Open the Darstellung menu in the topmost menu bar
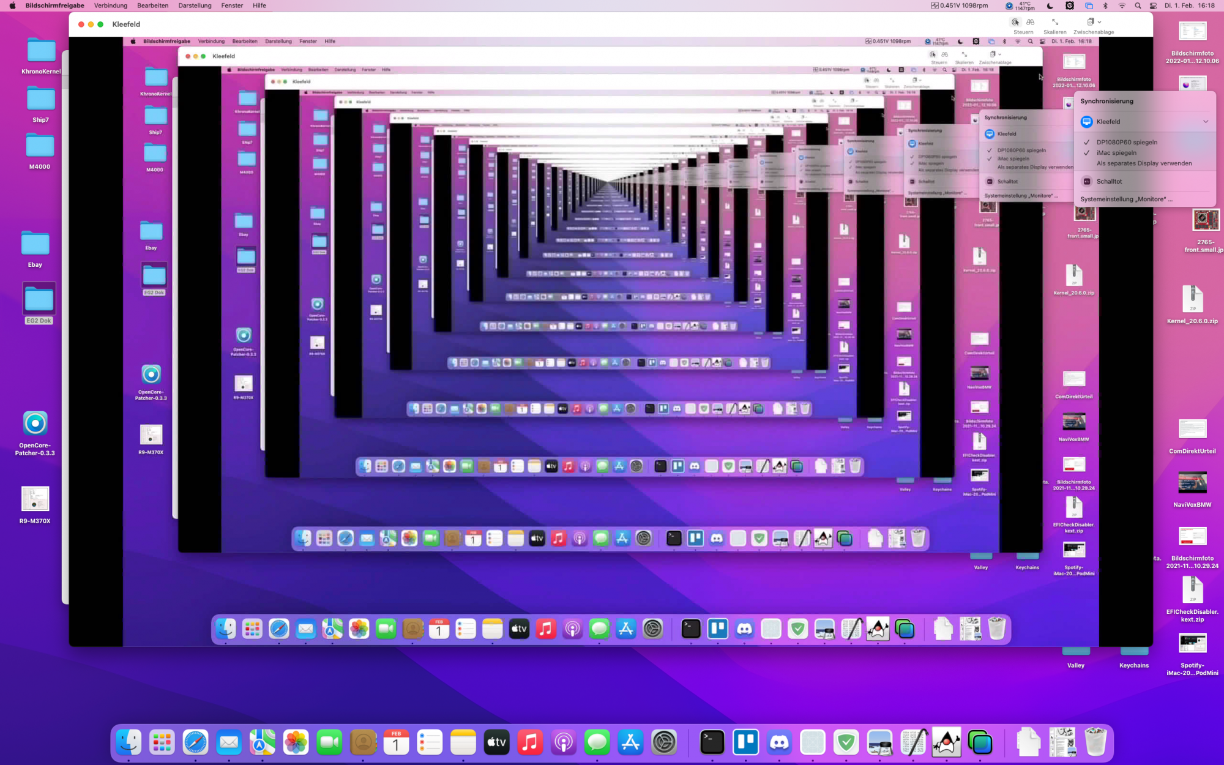1224x765 pixels. point(195,6)
